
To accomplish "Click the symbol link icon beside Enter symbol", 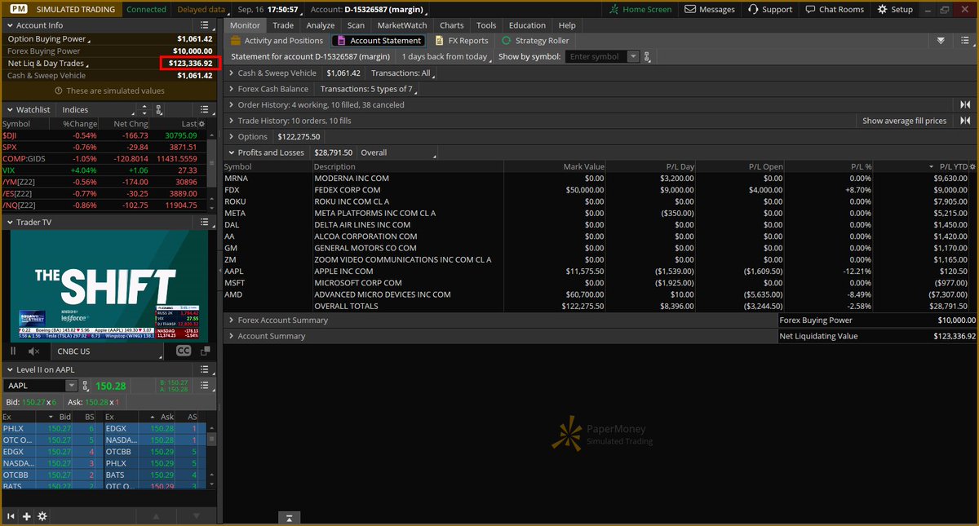I will pyautogui.click(x=648, y=56).
